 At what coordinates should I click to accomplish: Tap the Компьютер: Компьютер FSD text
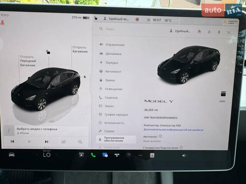162,125
